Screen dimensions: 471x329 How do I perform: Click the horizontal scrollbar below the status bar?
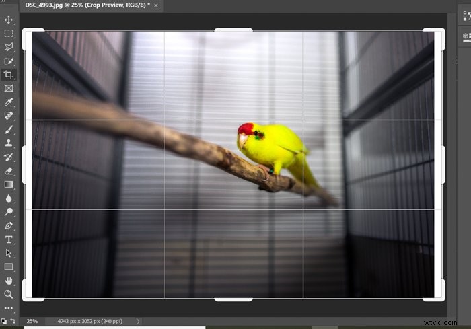[114, 328]
